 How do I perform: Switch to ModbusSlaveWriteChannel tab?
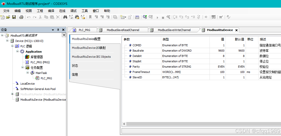tap(174, 30)
